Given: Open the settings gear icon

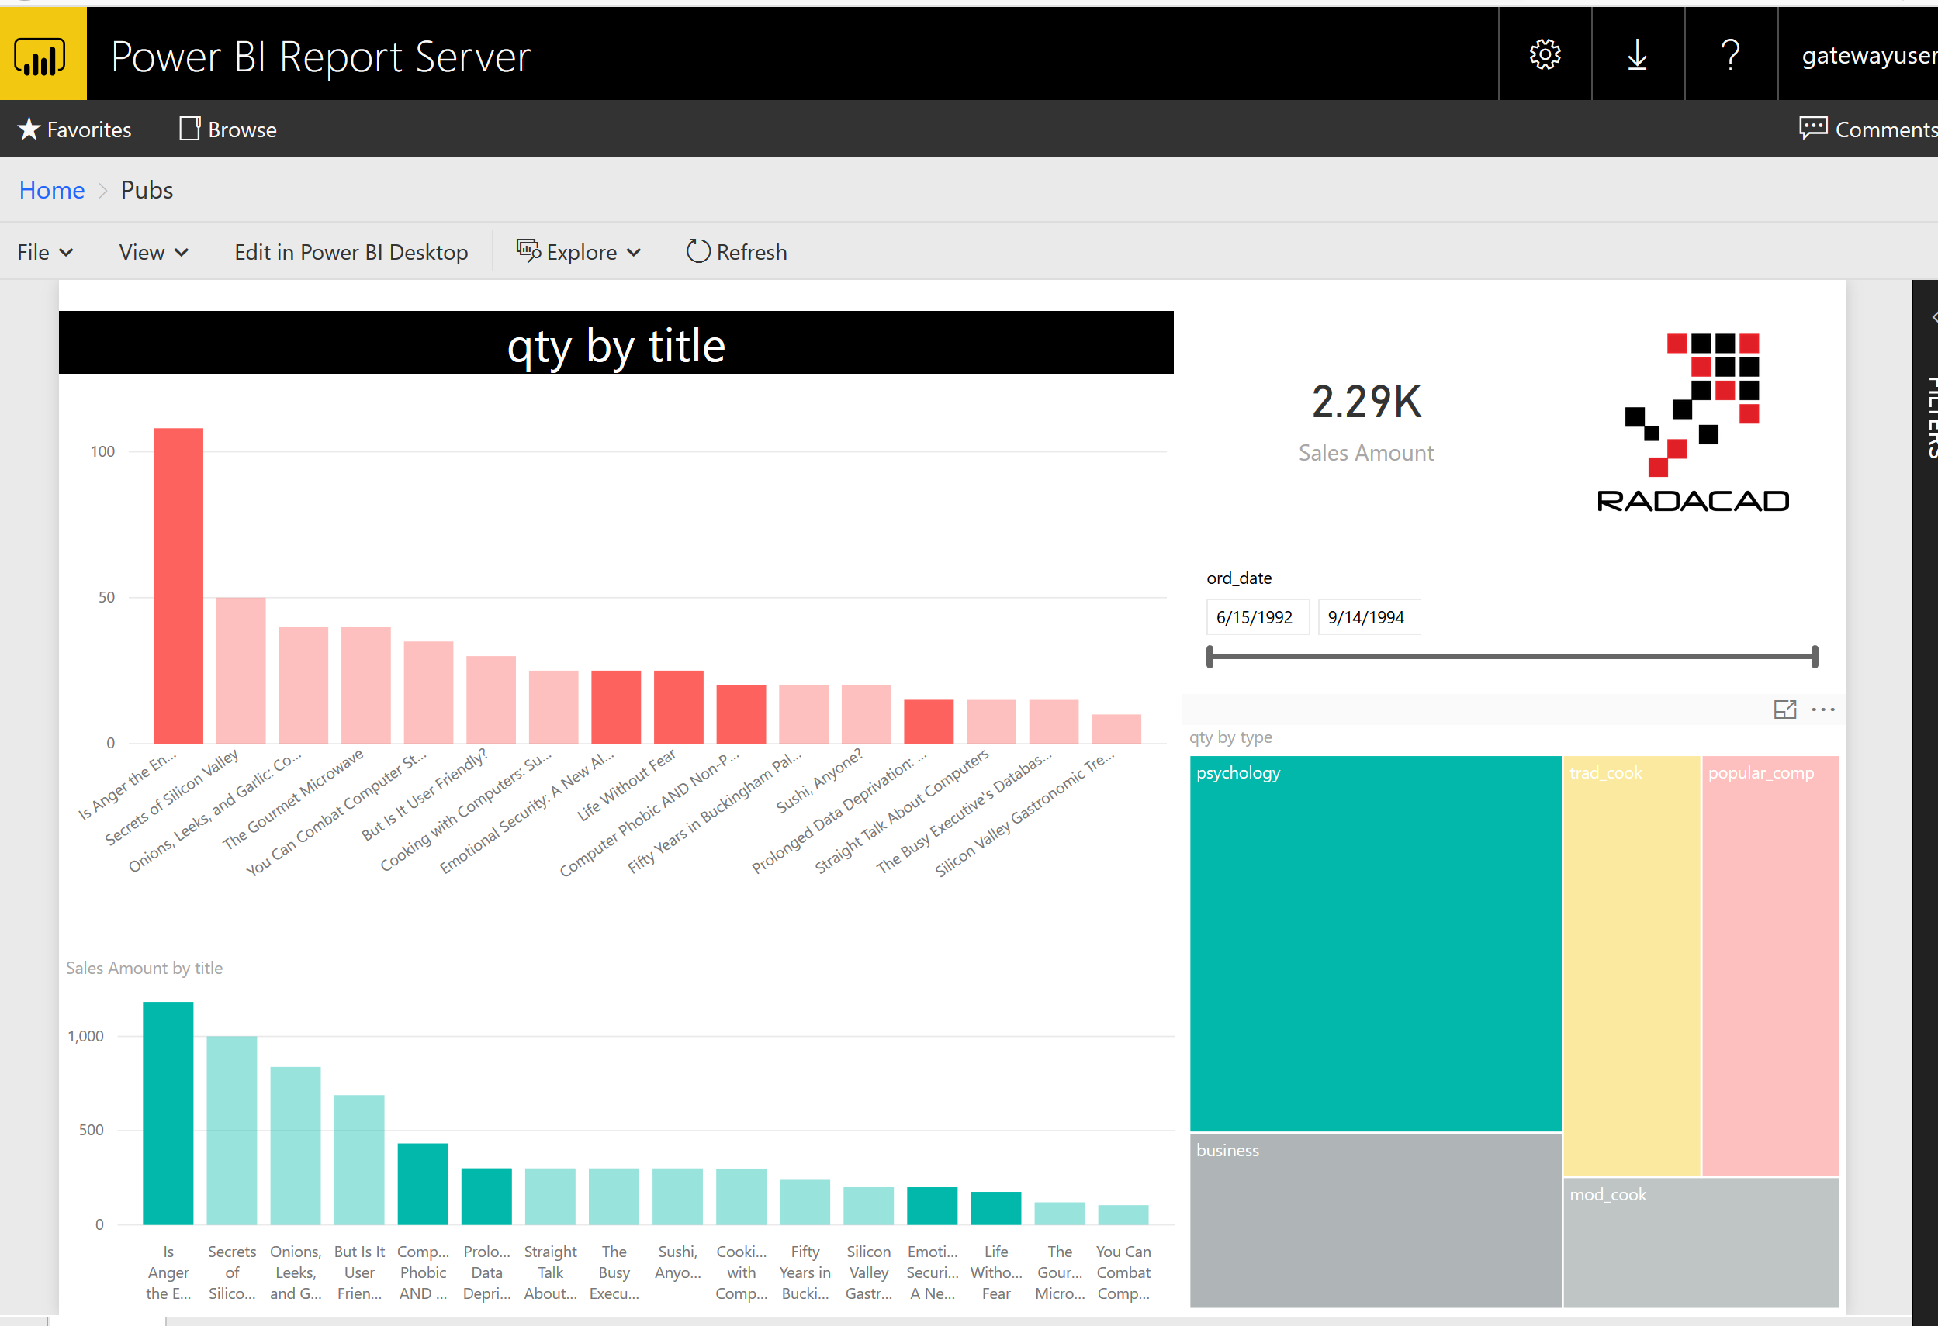Looking at the screenshot, I should 1545,55.
